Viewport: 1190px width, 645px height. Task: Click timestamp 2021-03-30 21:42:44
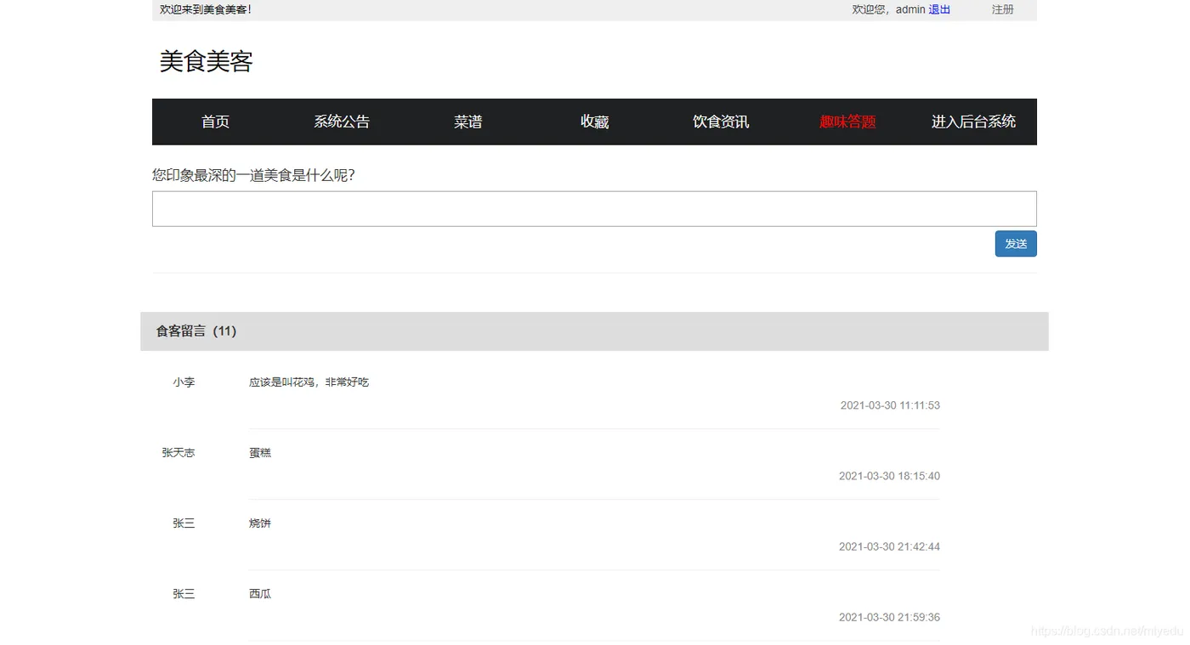(x=889, y=546)
